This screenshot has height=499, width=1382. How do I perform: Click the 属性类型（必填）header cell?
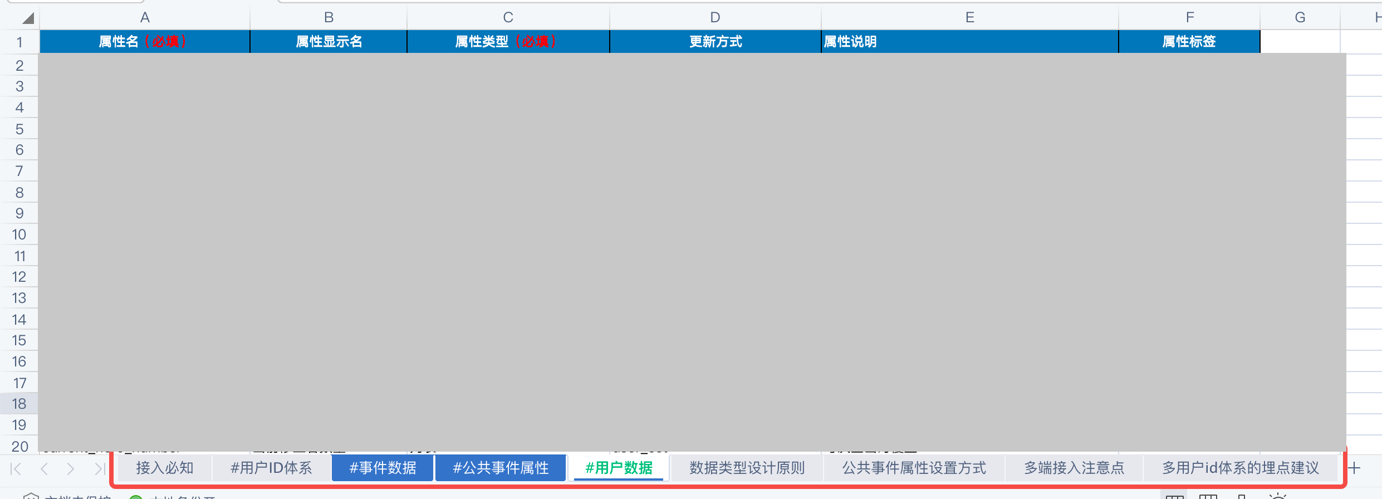click(x=508, y=42)
